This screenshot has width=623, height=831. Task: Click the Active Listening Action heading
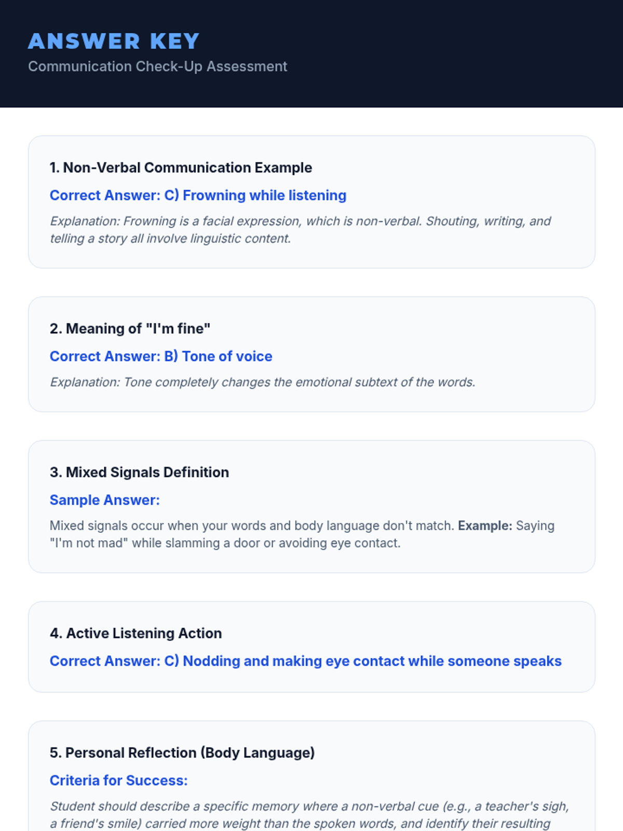click(x=136, y=633)
